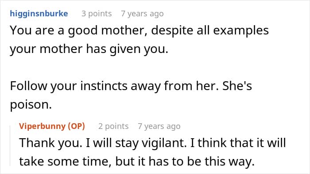Click the phrase 'I think that it will'
The width and height of the screenshot is (310, 174).
click(x=238, y=143)
